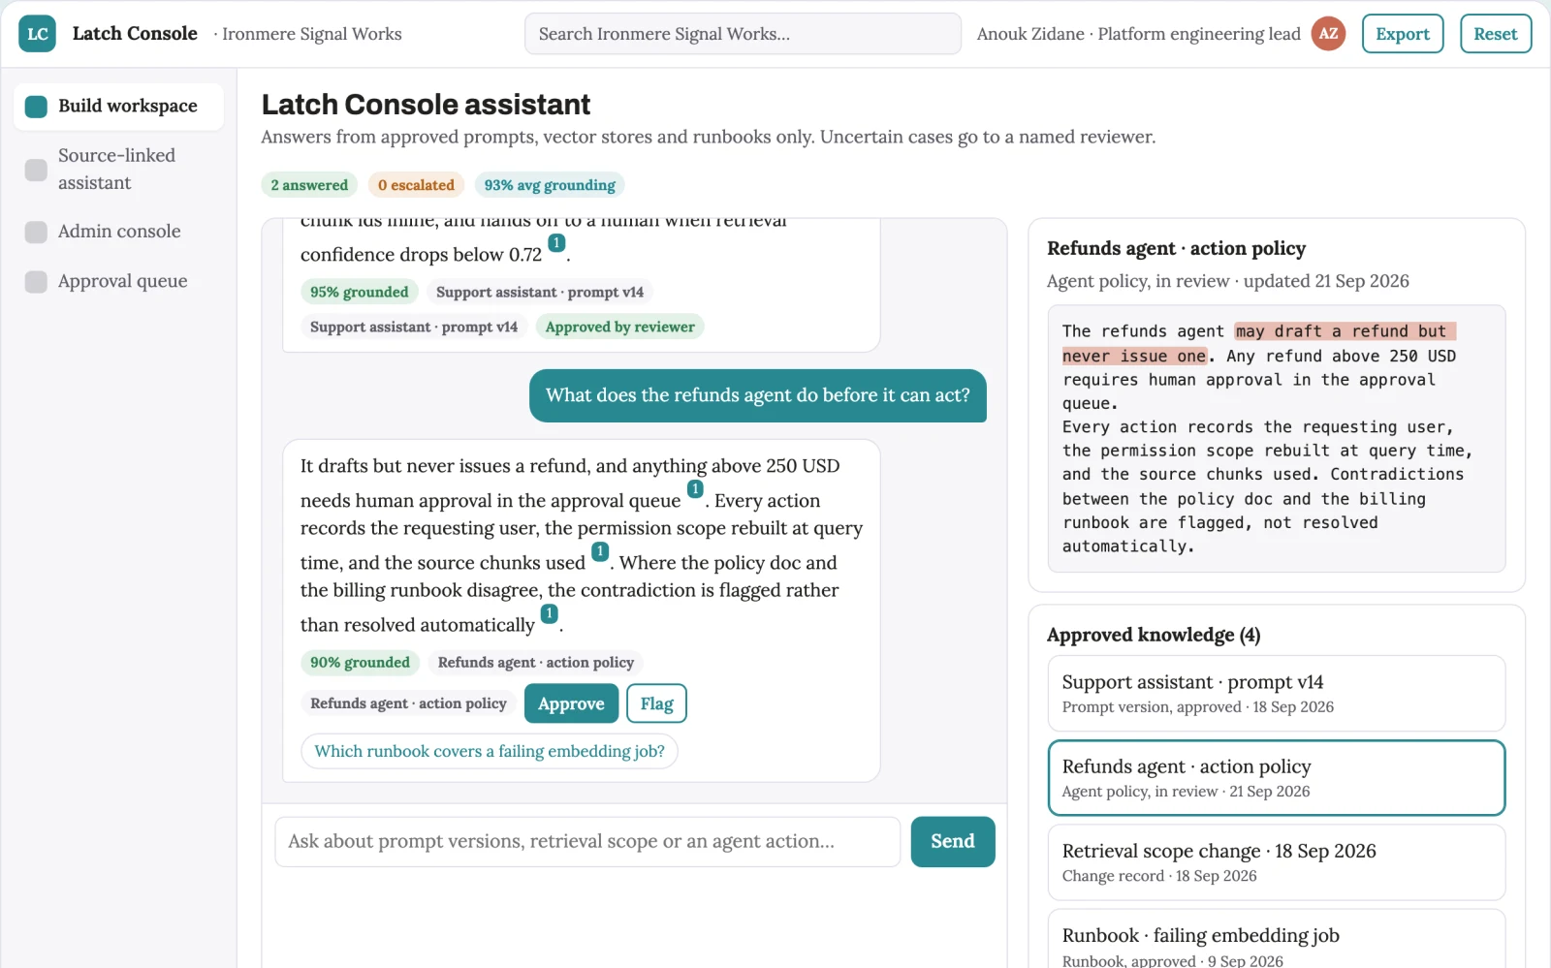Send the chat message

coord(953,841)
